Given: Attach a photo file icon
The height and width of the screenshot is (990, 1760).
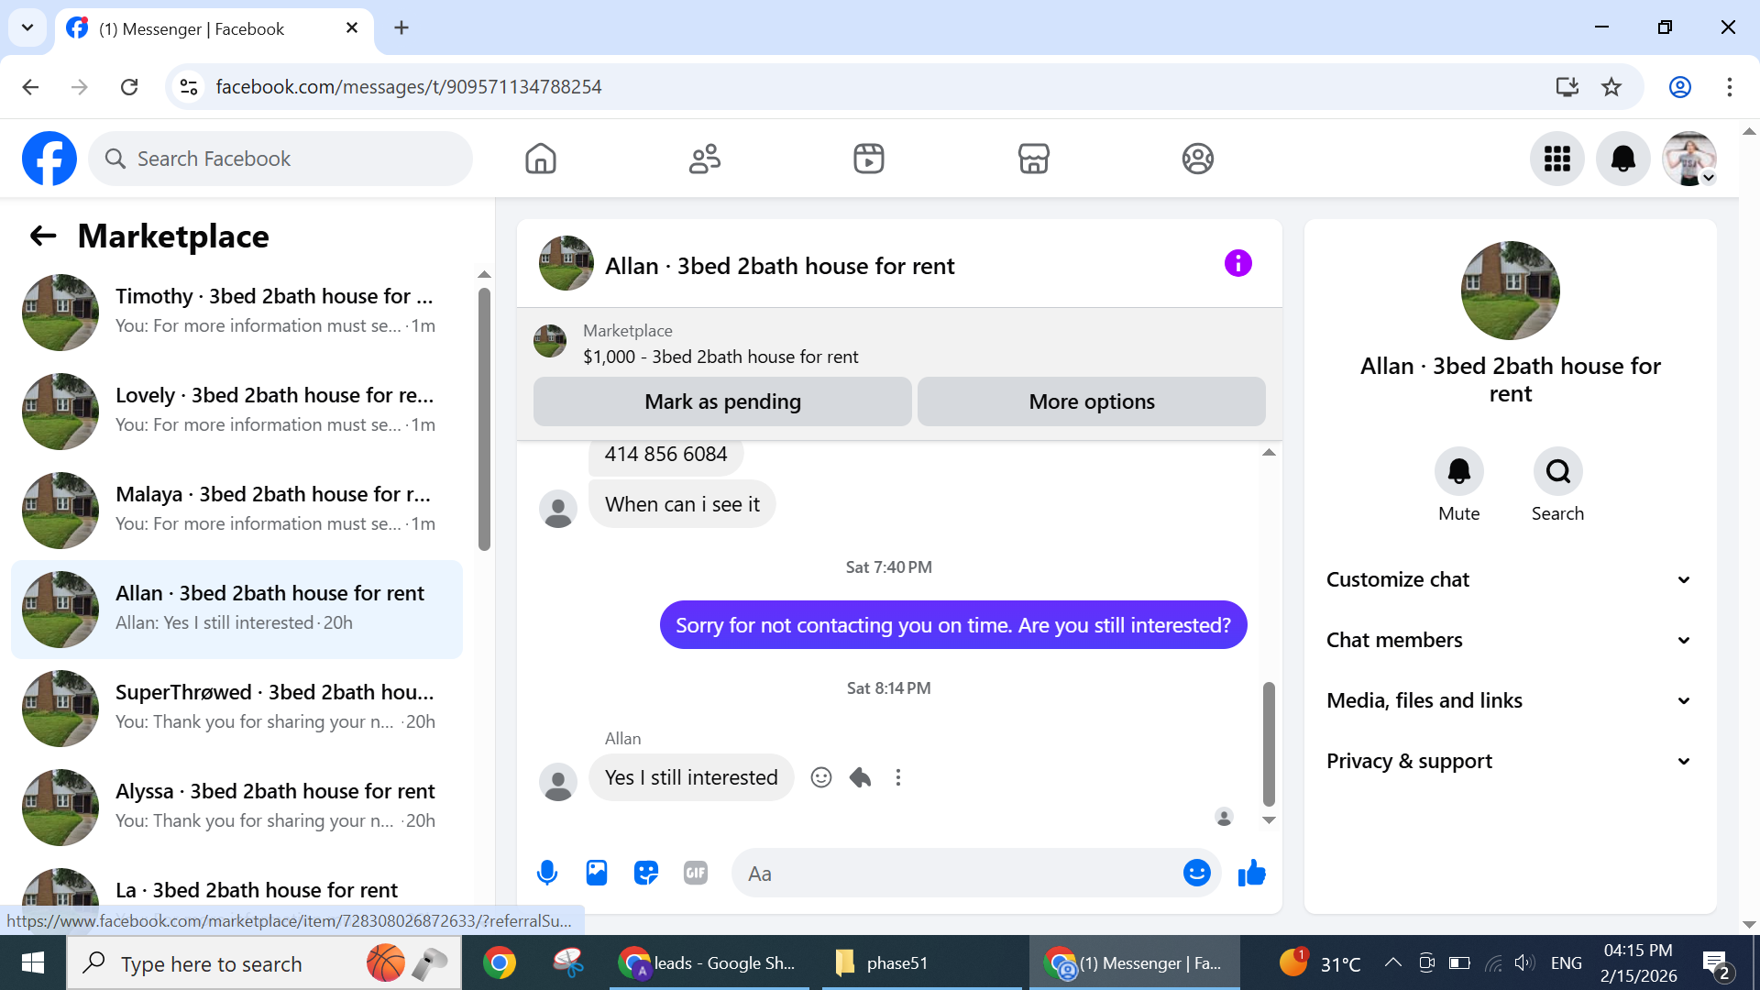Looking at the screenshot, I should click(597, 873).
